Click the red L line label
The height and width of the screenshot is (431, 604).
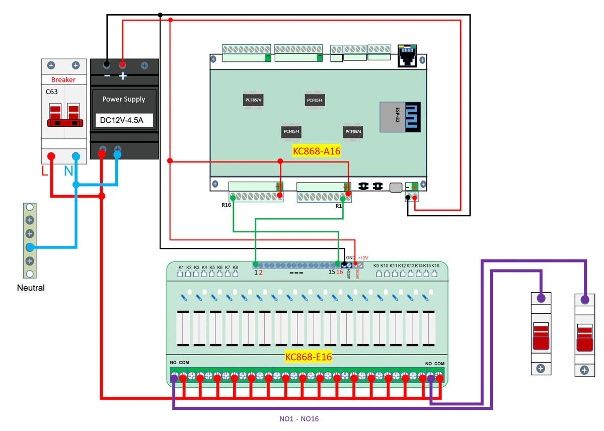click(x=45, y=172)
